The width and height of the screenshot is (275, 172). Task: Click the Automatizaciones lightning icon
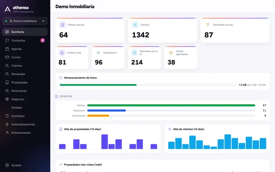pyautogui.click(x=7, y=124)
